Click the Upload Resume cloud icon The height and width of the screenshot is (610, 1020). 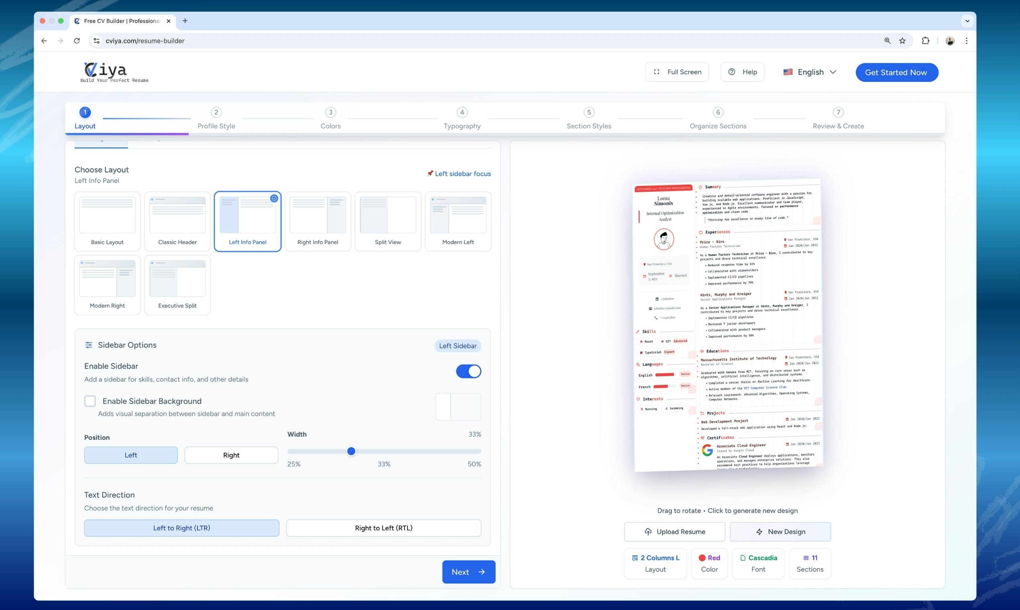648,531
